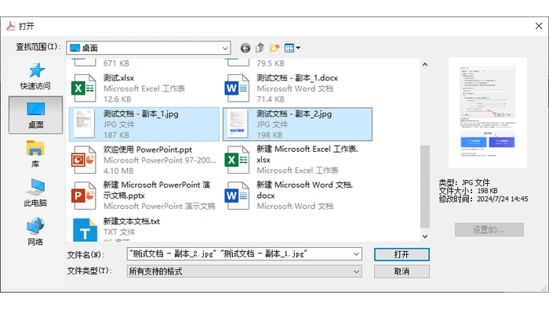
Task: Click the 198 KB size under 副本_2.jpg
Action: (271, 135)
